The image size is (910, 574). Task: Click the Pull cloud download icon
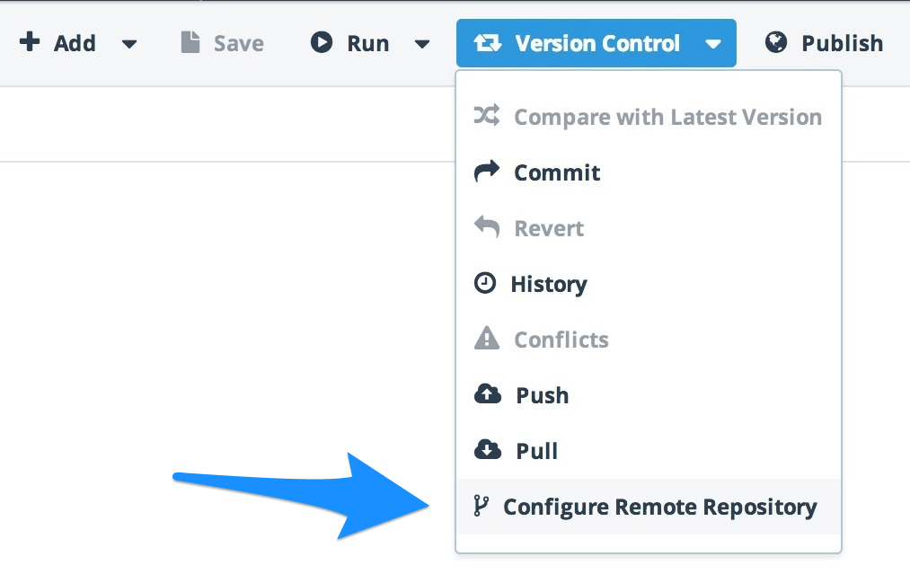coord(488,450)
